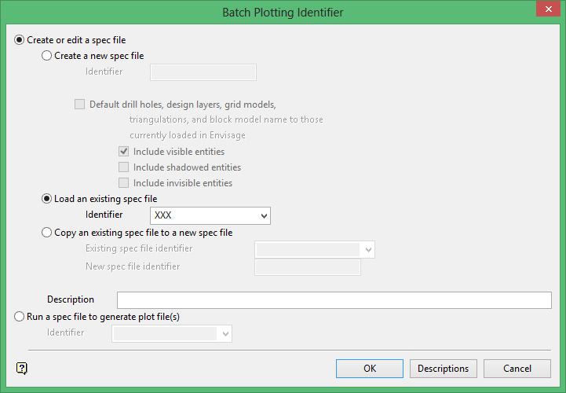566x393 pixels.
Task: Check Default drill holes, design layers option
Action: (x=80, y=105)
